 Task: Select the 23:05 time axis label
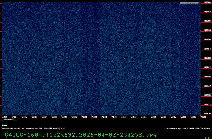click(55, 117)
